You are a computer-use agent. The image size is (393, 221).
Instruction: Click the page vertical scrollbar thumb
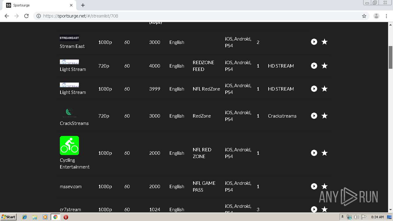(x=391, y=57)
